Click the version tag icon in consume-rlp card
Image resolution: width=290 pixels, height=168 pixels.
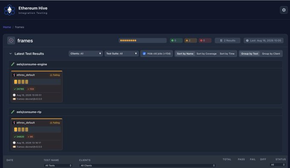click(14, 147)
